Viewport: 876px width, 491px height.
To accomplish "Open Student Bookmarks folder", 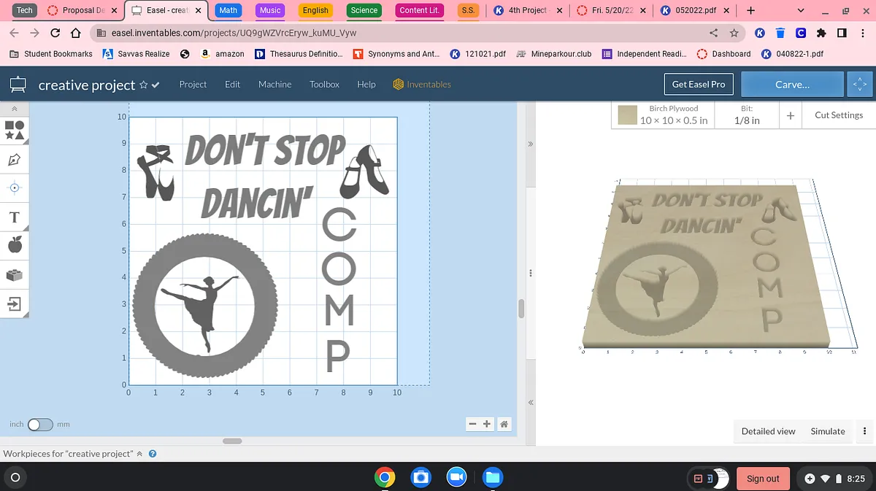I will point(51,54).
